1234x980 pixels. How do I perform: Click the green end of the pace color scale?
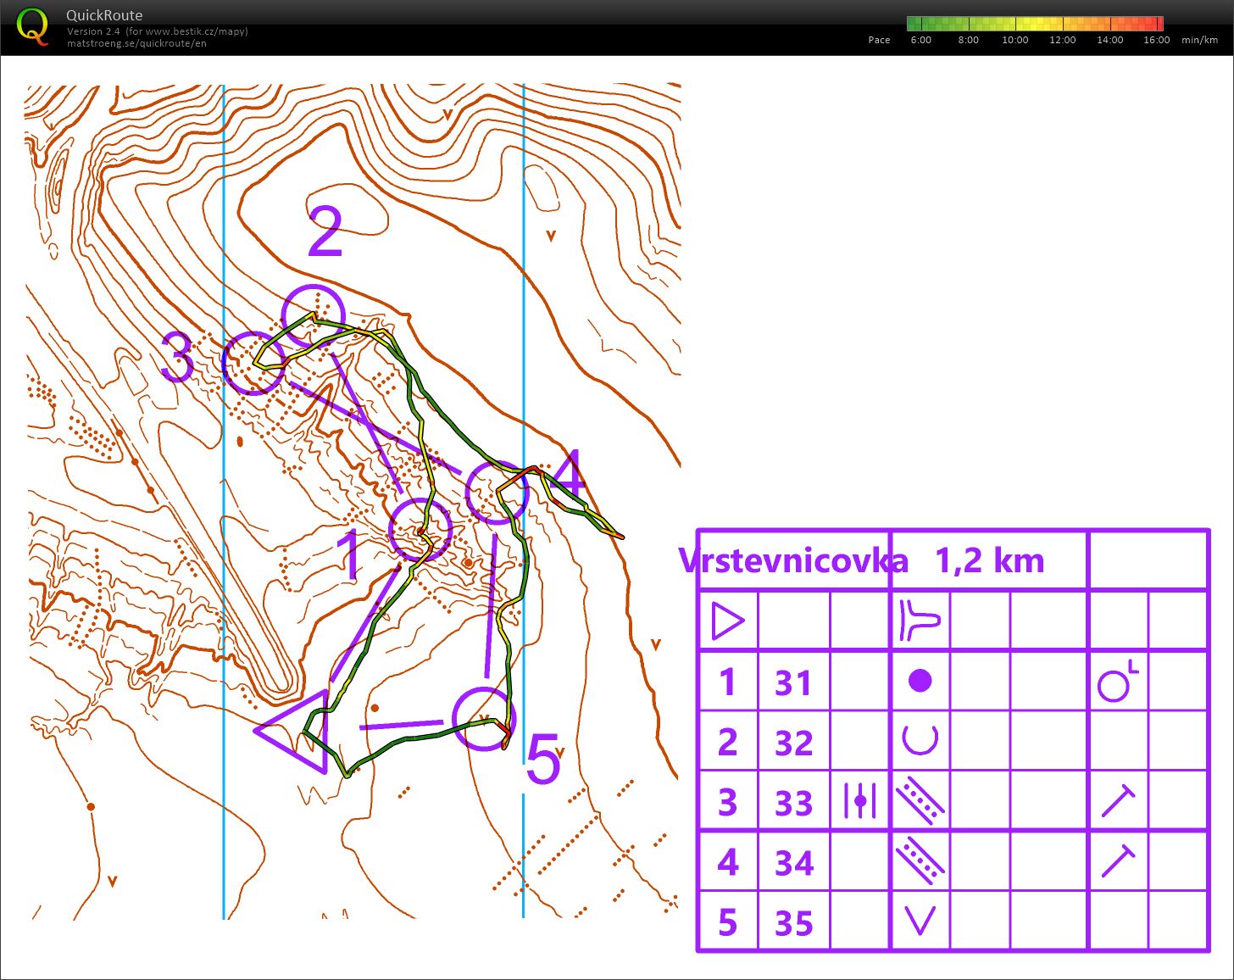coord(914,24)
